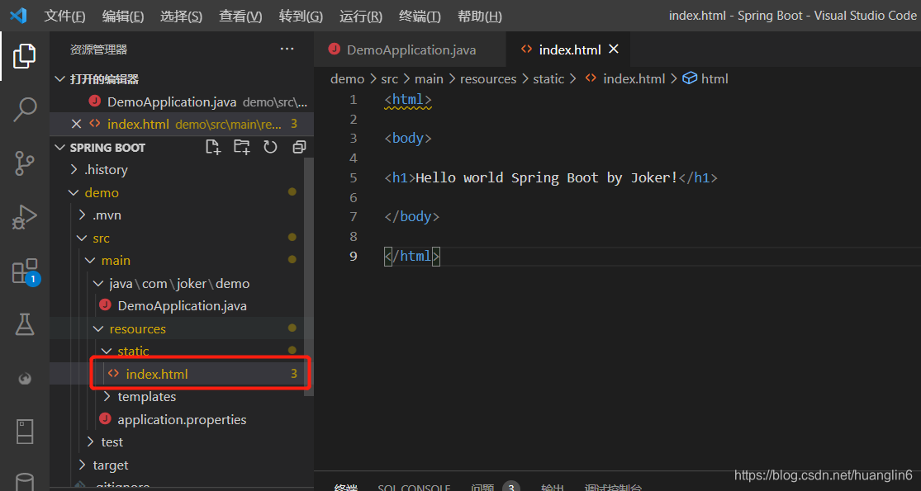Close the index.html editor tab
This screenshot has height=491, width=921.
point(613,50)
